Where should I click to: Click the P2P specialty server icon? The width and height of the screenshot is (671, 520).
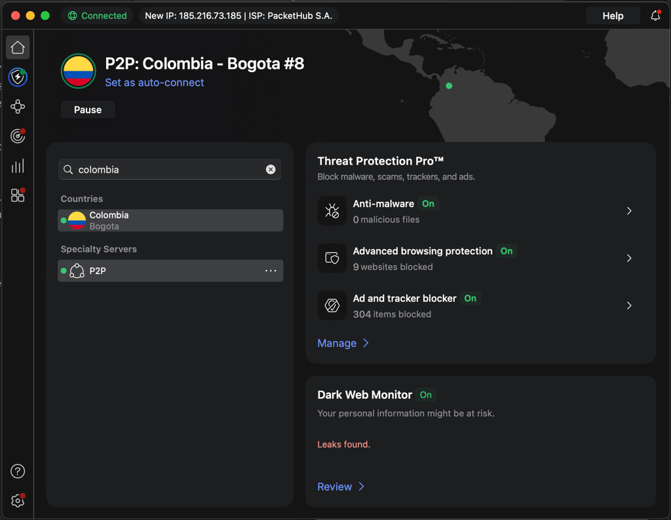pos(77,271)
